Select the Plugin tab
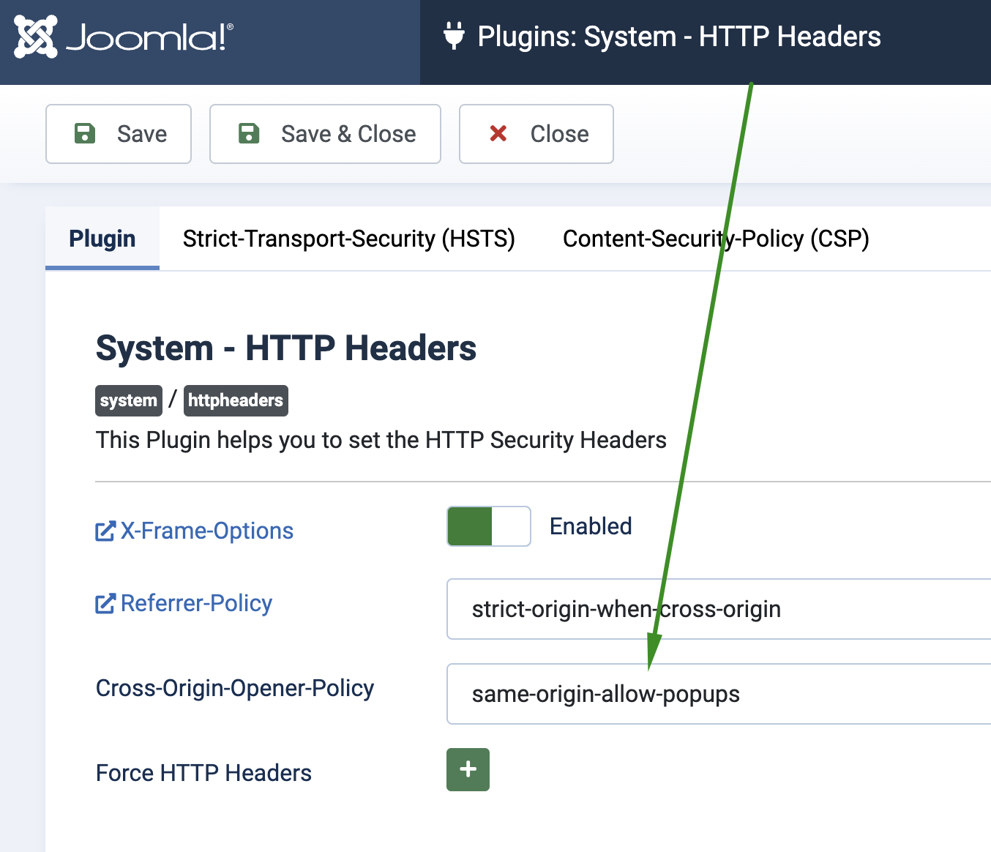This screenshot has width=991, height=852. tap(102, 239)
